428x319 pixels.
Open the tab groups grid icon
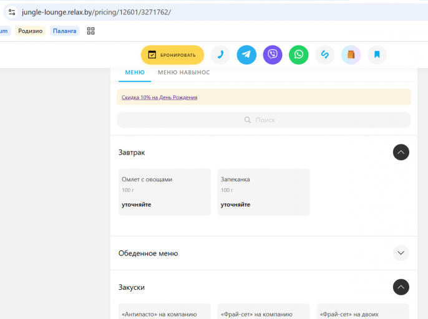click(x=90, y=31)
